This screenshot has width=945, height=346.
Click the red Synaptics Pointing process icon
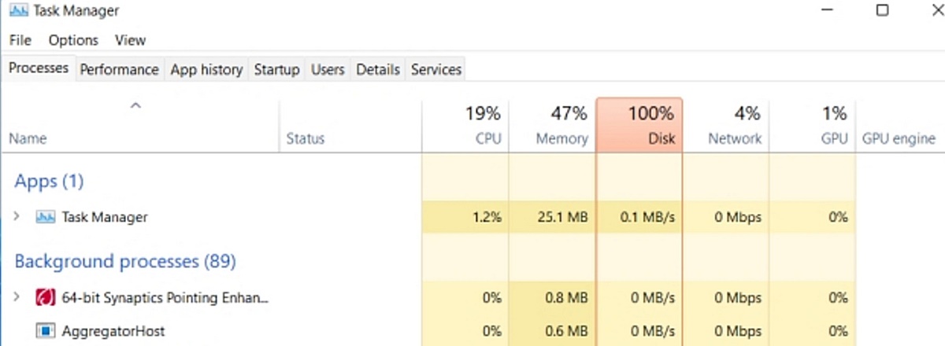point(46,298)
